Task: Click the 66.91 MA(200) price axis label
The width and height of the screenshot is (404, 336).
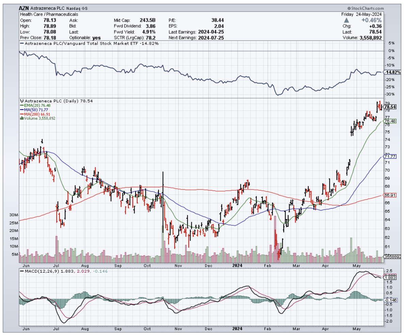Action: tap(389, 195)
